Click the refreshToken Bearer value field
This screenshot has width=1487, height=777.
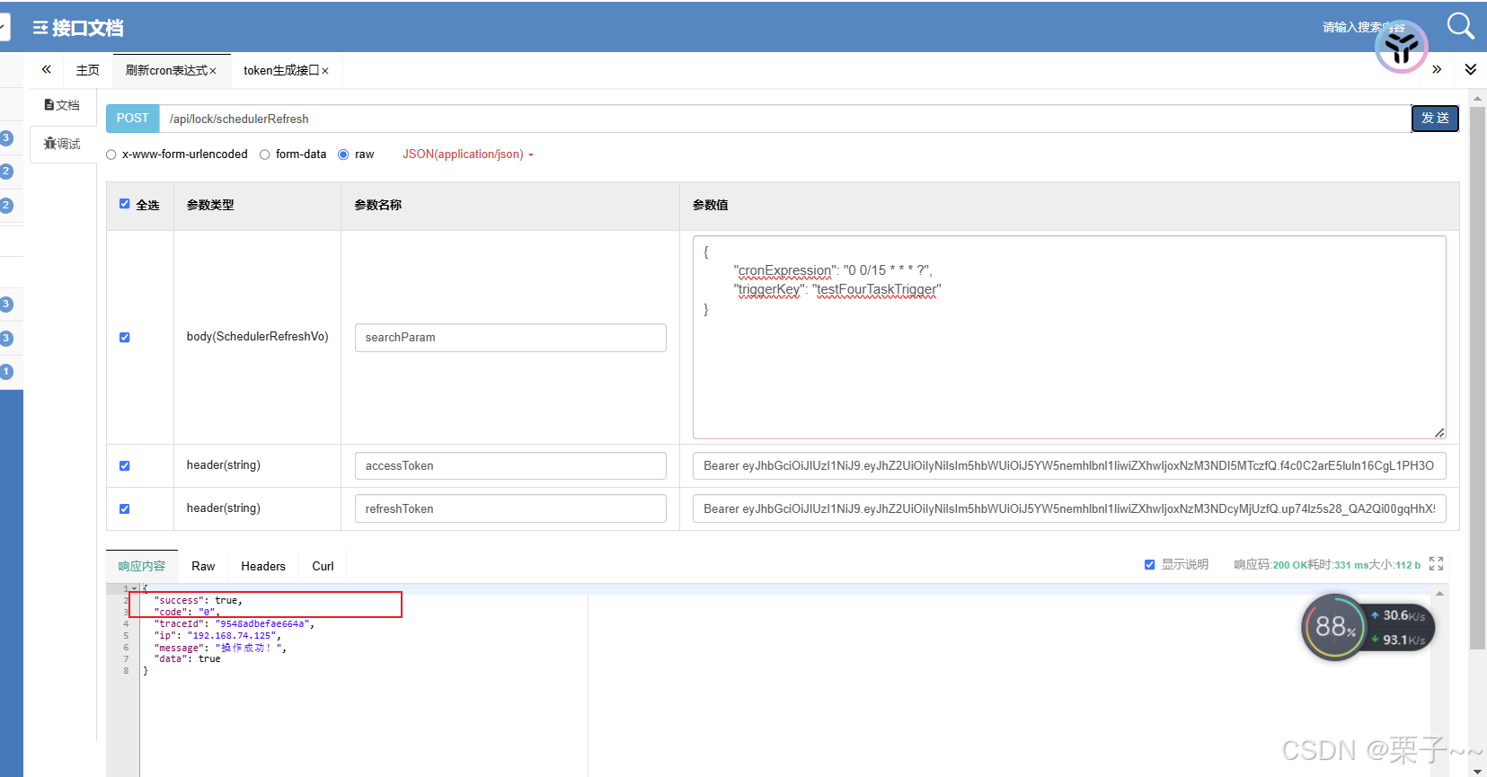pos(1069,508)
